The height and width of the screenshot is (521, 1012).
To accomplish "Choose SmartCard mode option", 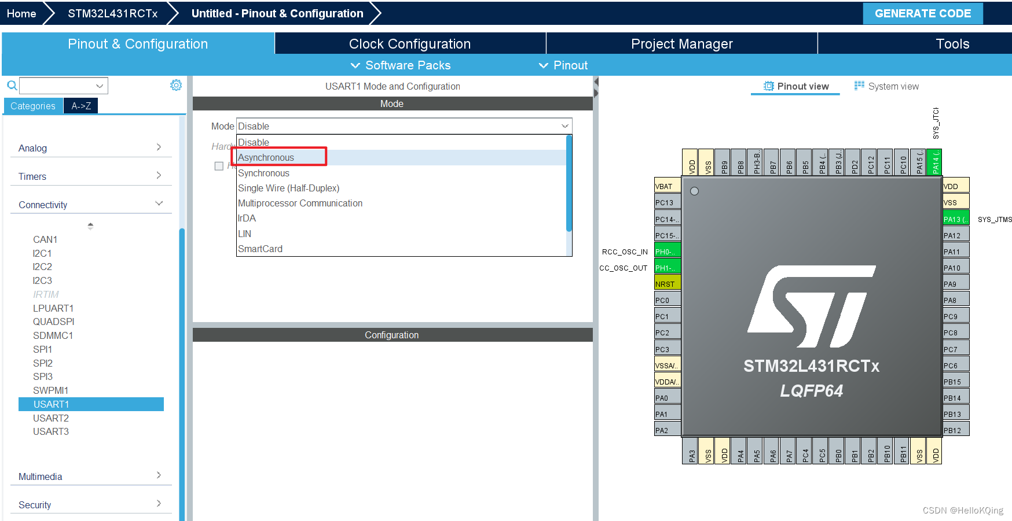I will (401, 249).
